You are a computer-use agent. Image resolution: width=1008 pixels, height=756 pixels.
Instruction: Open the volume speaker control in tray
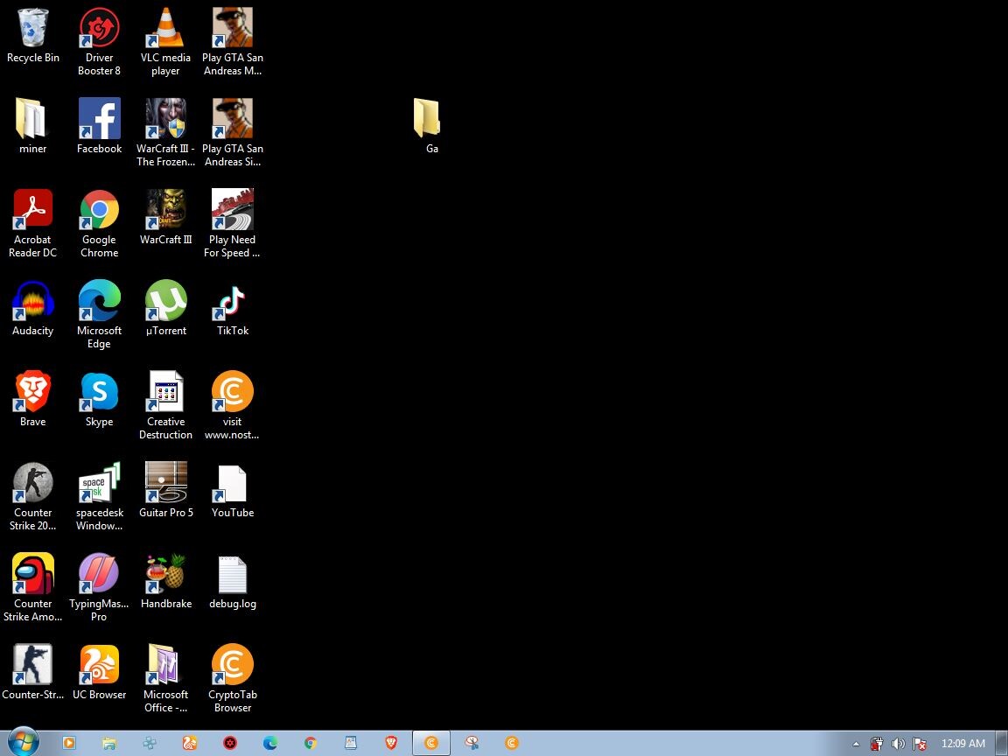898,744
